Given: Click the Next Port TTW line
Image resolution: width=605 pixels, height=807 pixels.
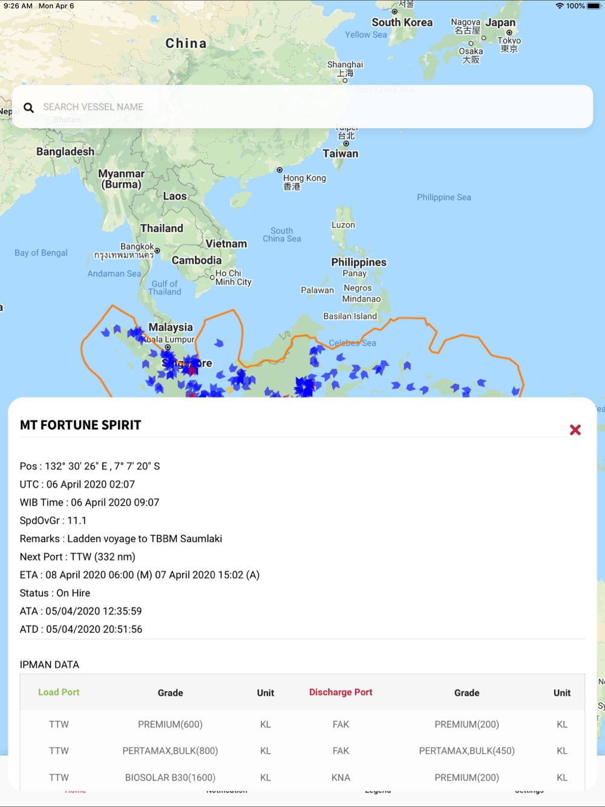Looking at the screenshot, I should pos(77,557).
